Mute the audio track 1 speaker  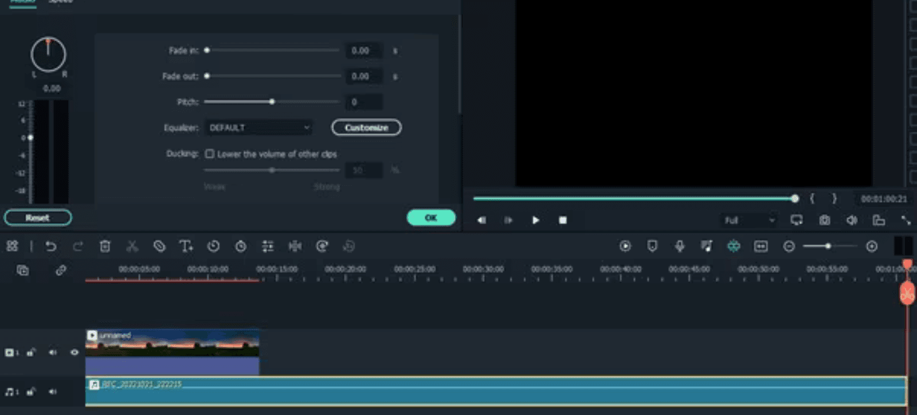point(53,391)
